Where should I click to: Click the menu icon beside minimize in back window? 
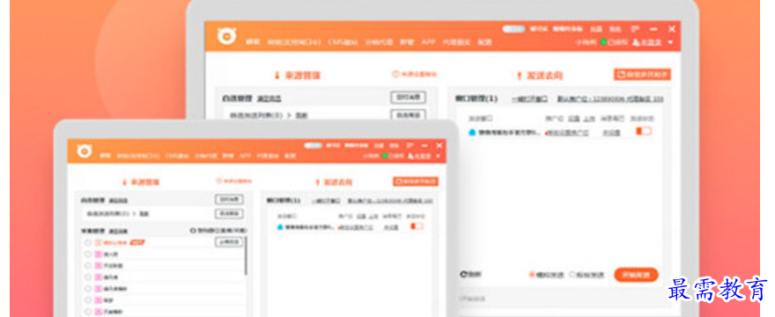pyautogui.click(x=635, y=29)
